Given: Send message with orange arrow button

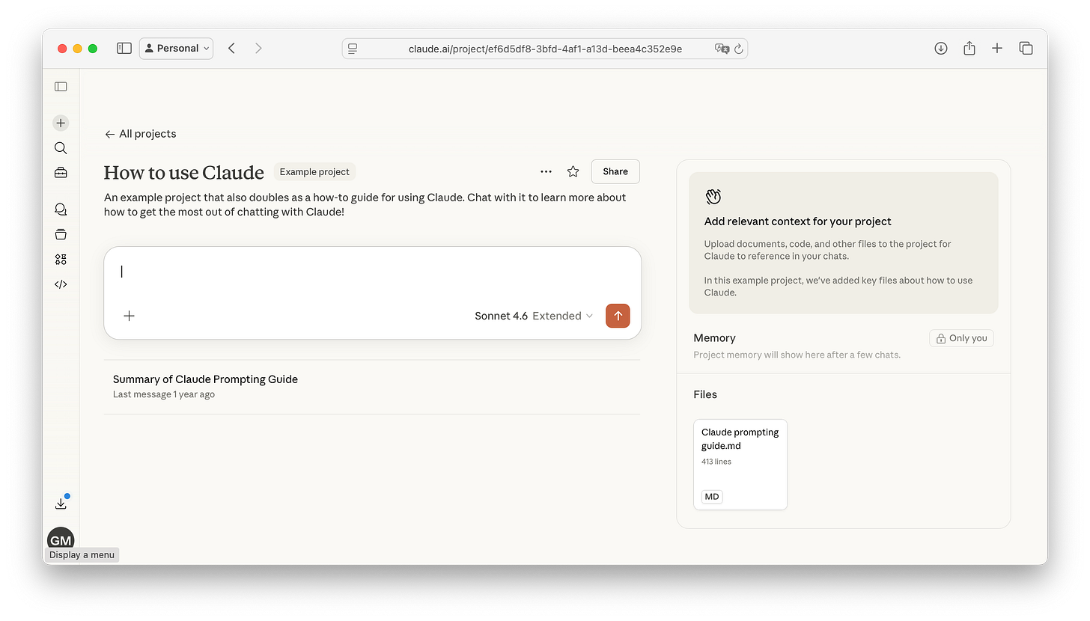Looking at the screenshot, I should tap(618, 316).
